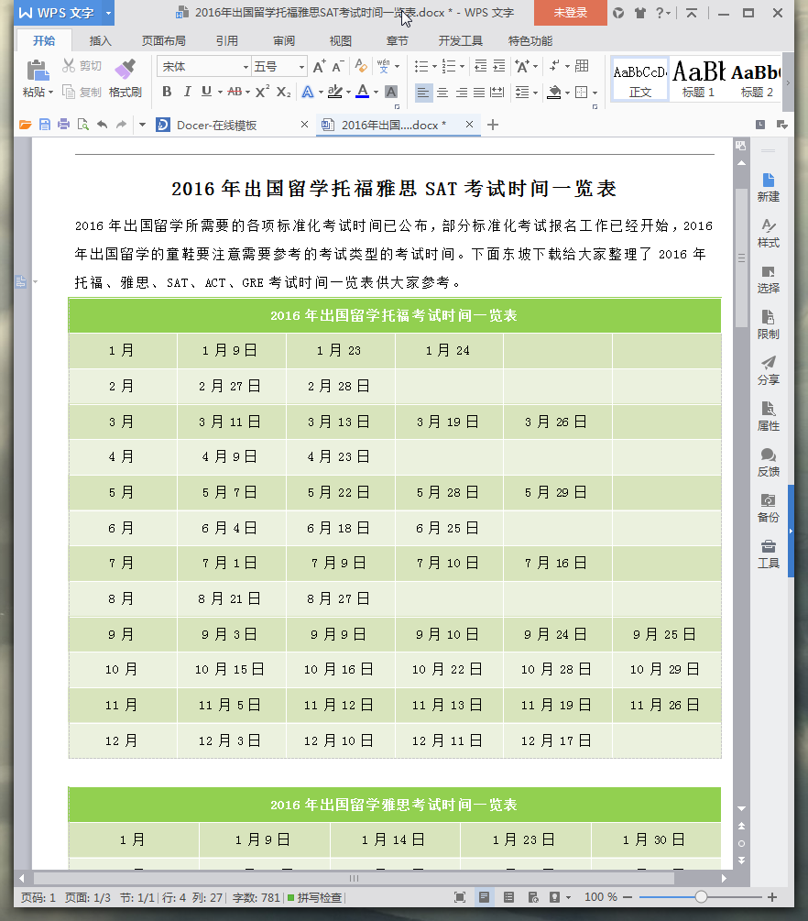This screenshot has height=921, width=808.
Task: Click Print Preview icon
Action: 82,125
